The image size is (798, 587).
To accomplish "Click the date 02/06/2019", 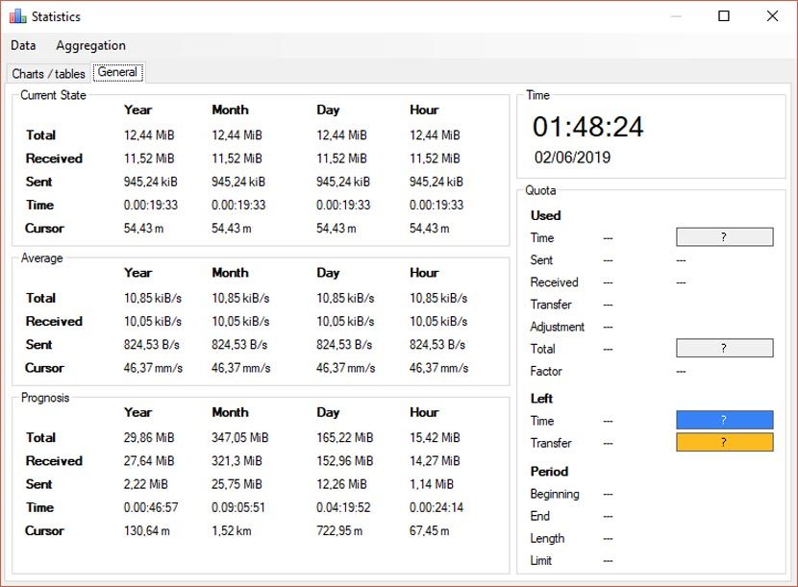I will [572, 158].
